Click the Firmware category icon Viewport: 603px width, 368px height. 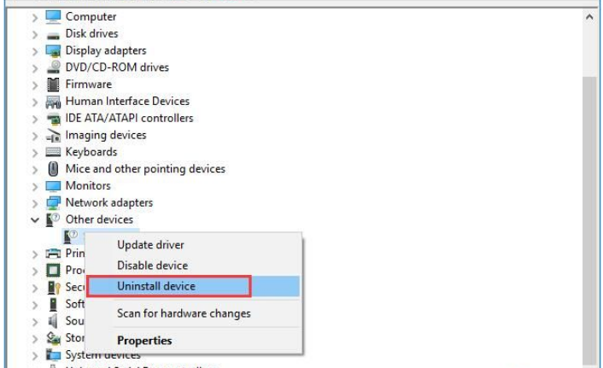(53, 85)
